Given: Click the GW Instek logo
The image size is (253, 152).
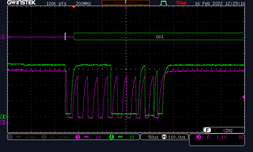Looking at the screenshot, I should [22, 3].
